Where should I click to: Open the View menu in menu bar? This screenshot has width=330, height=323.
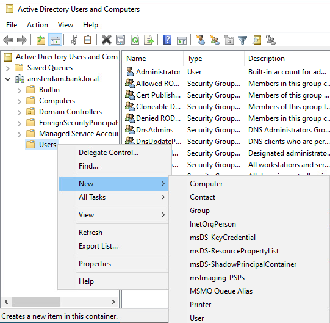click(65, 25)
